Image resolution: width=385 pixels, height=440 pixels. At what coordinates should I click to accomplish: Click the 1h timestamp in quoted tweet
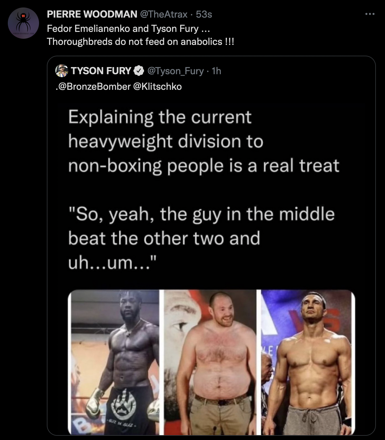216,71
